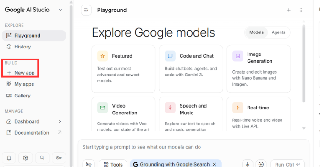Open the Playground sidebar item
The width and height of the screenshot is (320, 167).
pos(34,36)
